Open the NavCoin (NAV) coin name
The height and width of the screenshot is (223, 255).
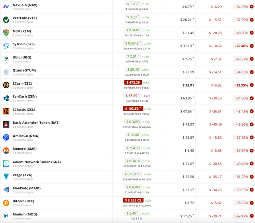[x=25, y=5]
